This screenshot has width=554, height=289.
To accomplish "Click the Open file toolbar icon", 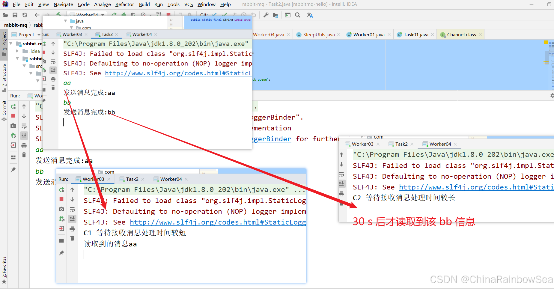I will (5, 15).
